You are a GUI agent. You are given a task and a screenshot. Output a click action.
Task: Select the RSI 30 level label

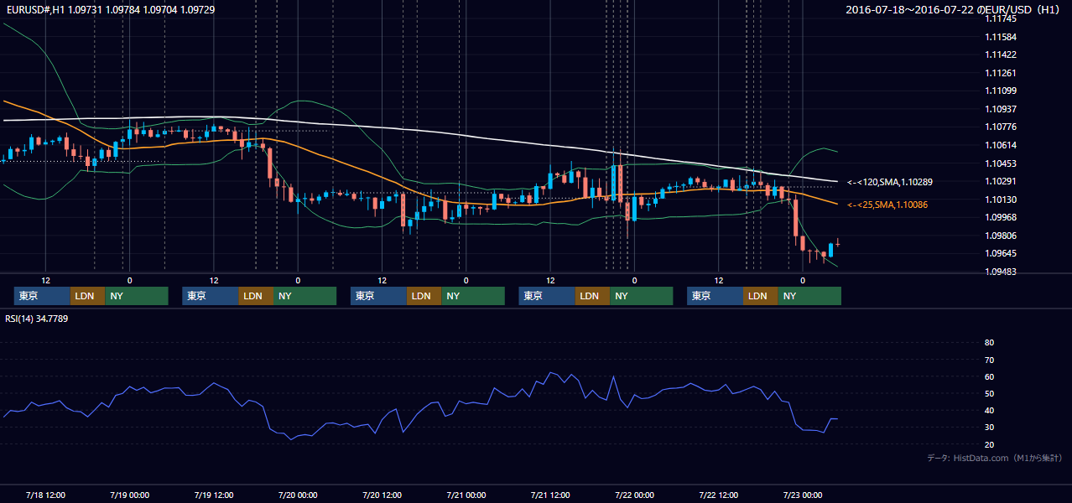(989, 428)
